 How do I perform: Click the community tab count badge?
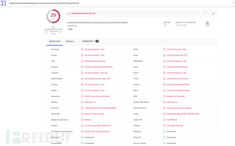click(x=97, y=41)
